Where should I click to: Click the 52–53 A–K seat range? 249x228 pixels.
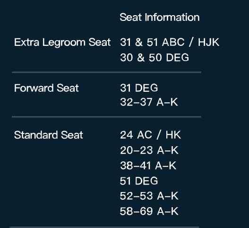point(149,196)
